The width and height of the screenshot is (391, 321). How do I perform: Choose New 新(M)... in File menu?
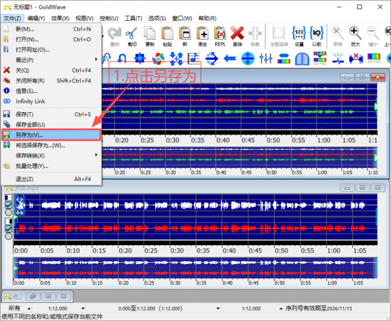tap(51, 29)
